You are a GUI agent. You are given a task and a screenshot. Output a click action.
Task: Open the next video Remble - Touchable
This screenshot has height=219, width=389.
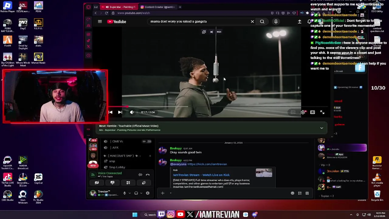[x=129, y=126]
